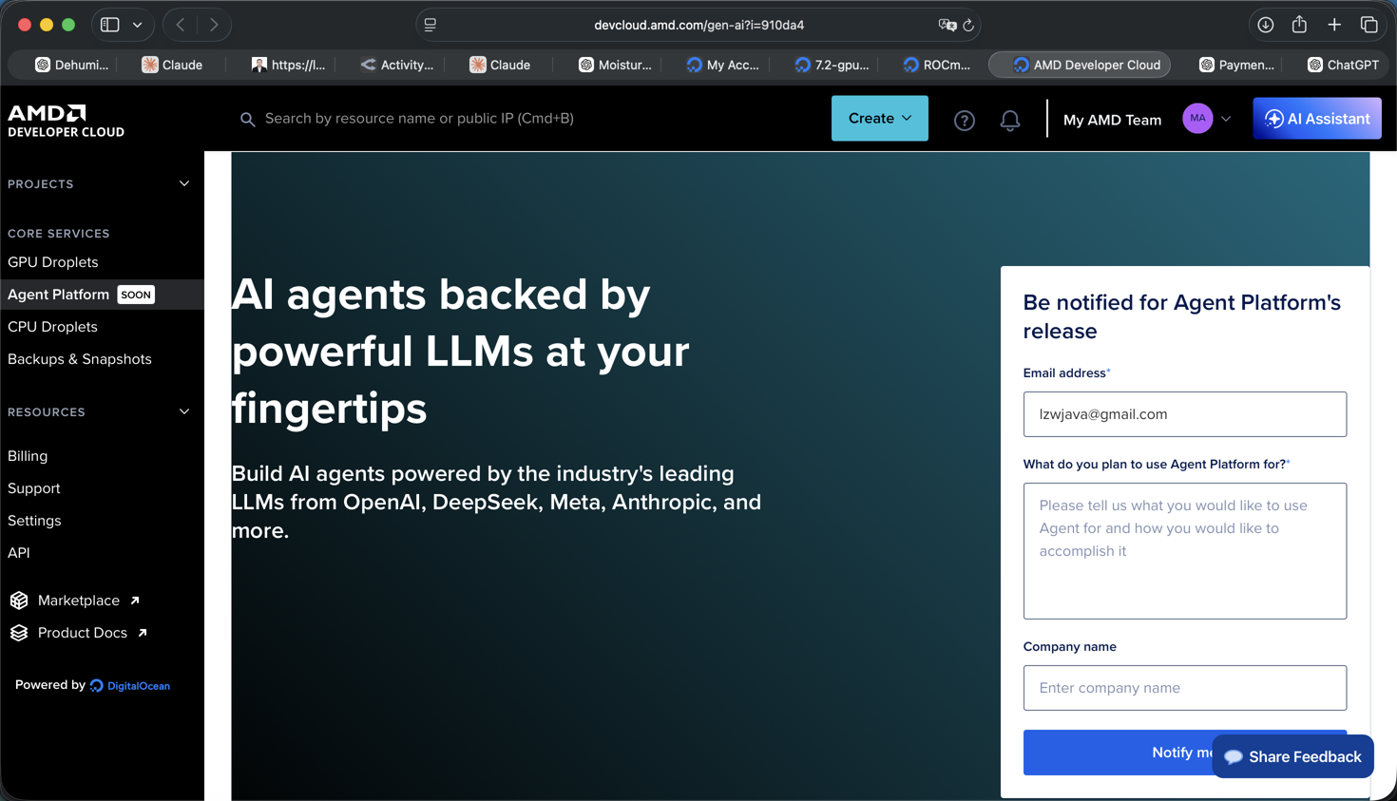Viewport: 1397px width, 801px height.
Task: Click the Company name field
Action: click(1184, 688)
